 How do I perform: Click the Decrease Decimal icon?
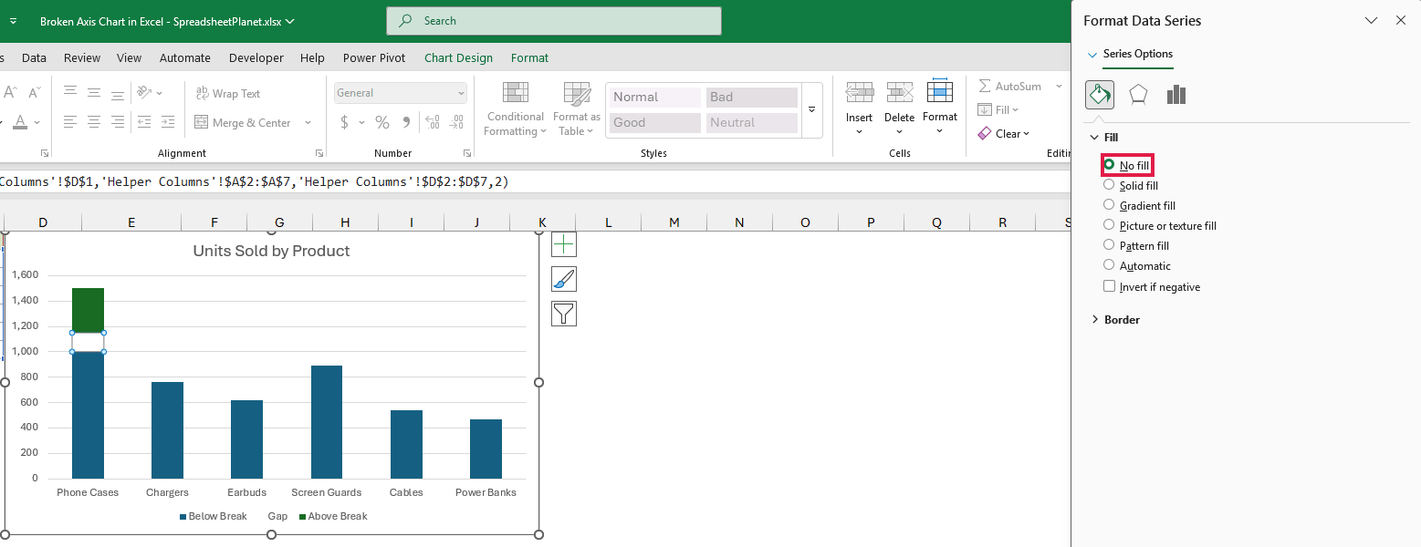(x=456, y=122)
